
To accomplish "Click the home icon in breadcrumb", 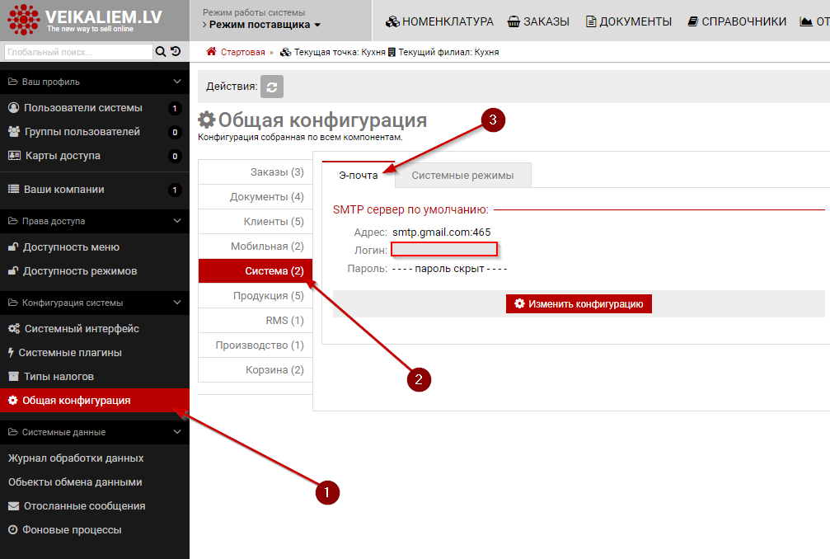I will pos(212,52).
